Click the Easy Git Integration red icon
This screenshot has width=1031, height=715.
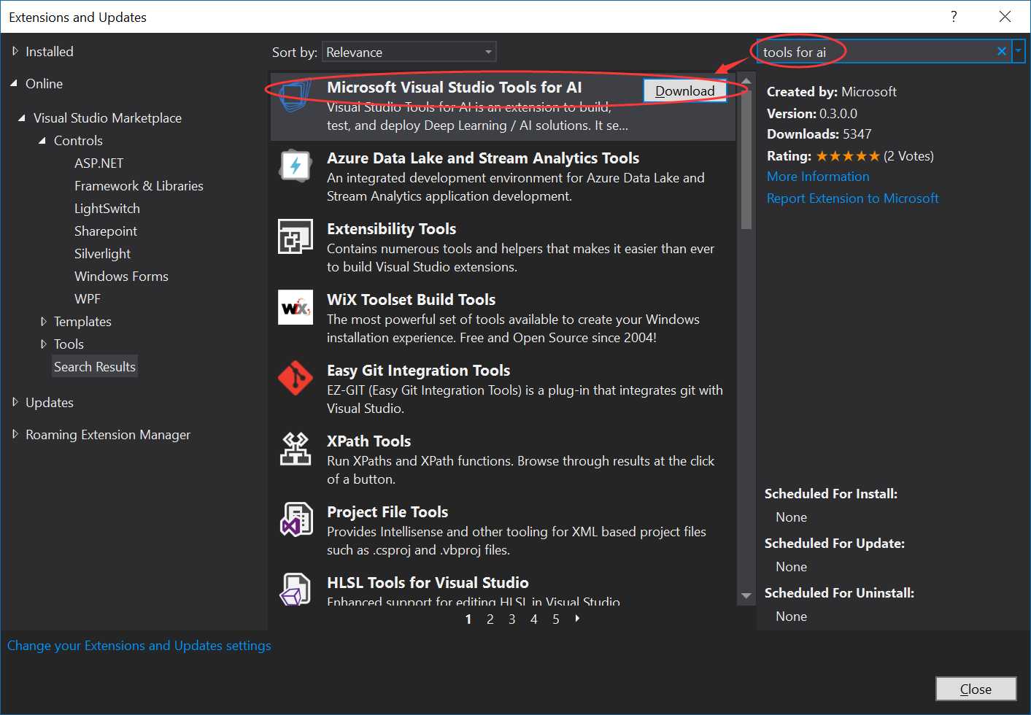tap(296, 378)
